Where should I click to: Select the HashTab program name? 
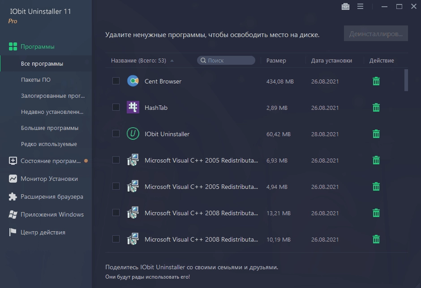tap(156, 108)
